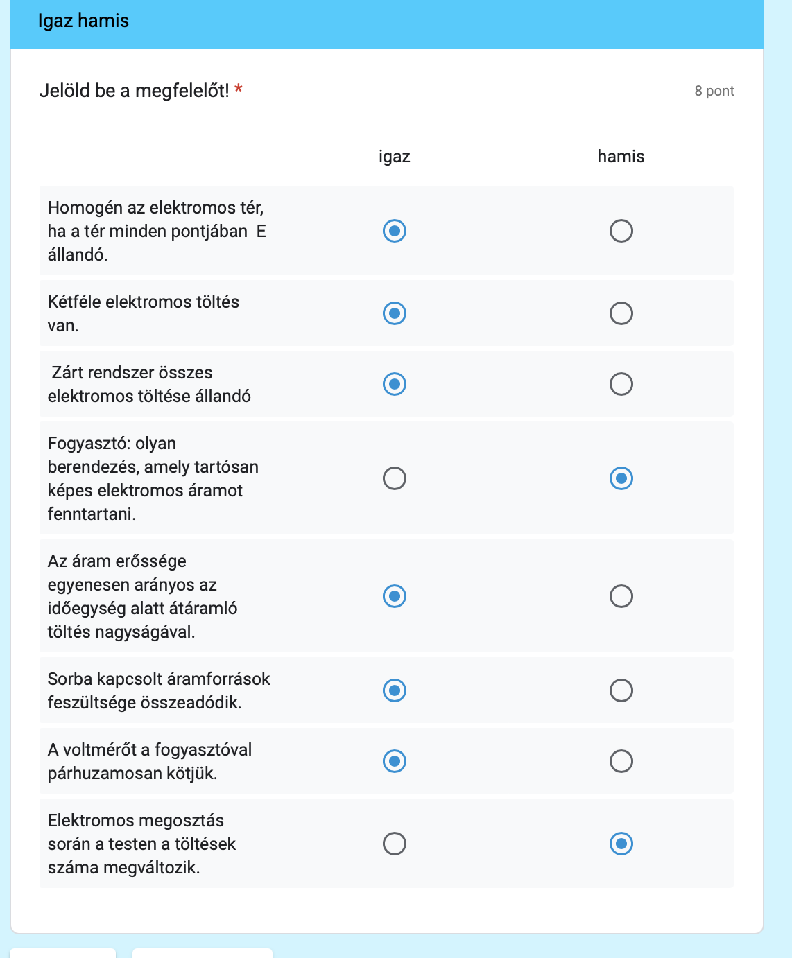Mark 'Kétféle elektromos töltés van' as igaz
Screen dimensions: 792x958
tap(395, 313)
